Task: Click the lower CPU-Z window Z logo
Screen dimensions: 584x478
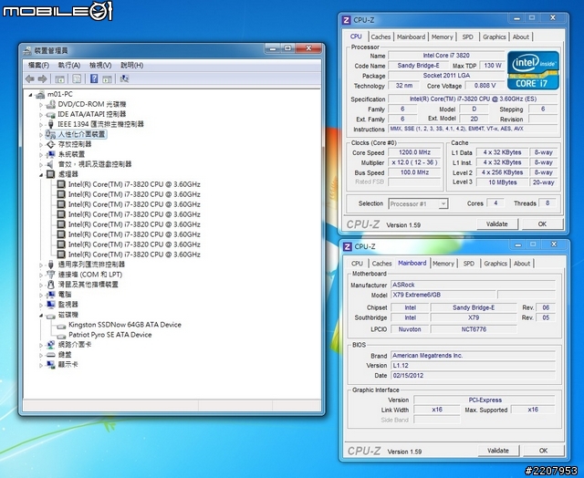Action: coord(347,247)
